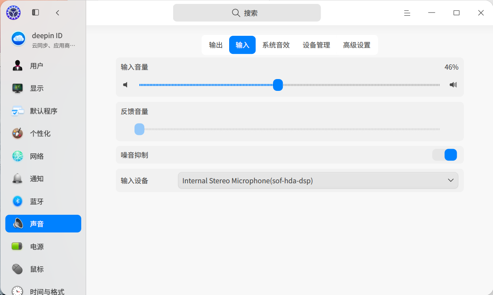This screenshot has width=493, height=295.
Task: Click the 个性化 palette icon
Action: tap(17, 133)
